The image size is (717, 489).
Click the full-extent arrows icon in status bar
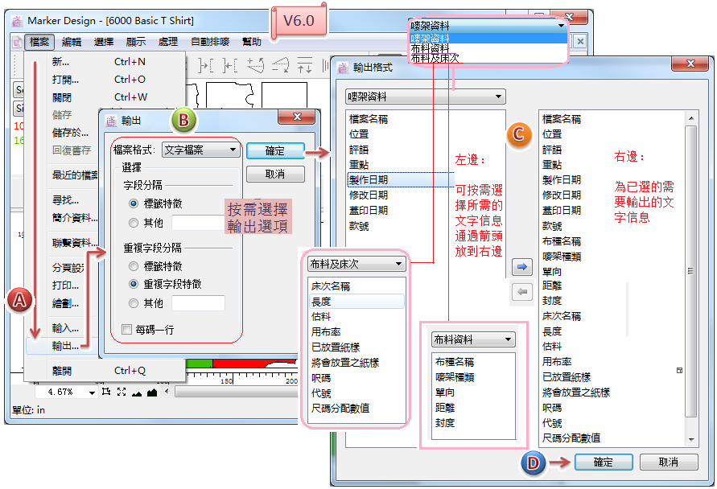tap(122, 392)
